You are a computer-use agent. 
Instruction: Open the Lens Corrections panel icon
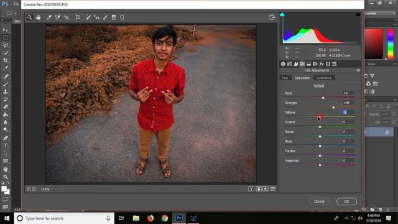coord(315,64)
